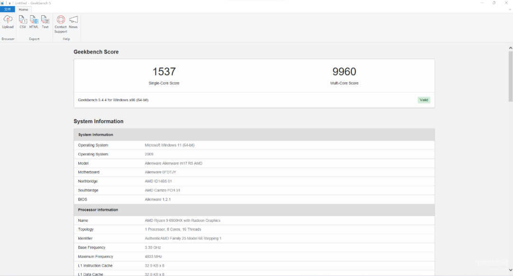The image size is (513, 276).
Task: Click the System Information section heading
Action: (x=98, y=121)
